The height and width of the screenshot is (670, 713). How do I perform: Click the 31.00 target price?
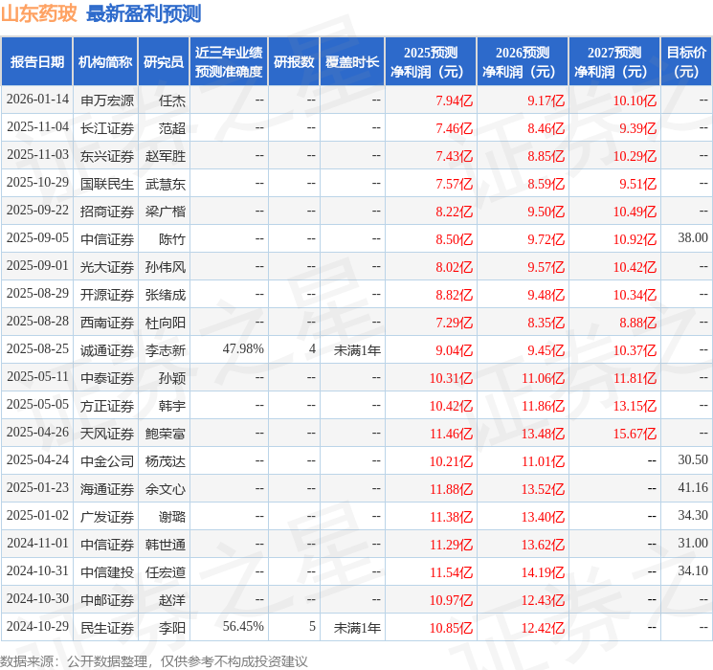pos(693,543)
